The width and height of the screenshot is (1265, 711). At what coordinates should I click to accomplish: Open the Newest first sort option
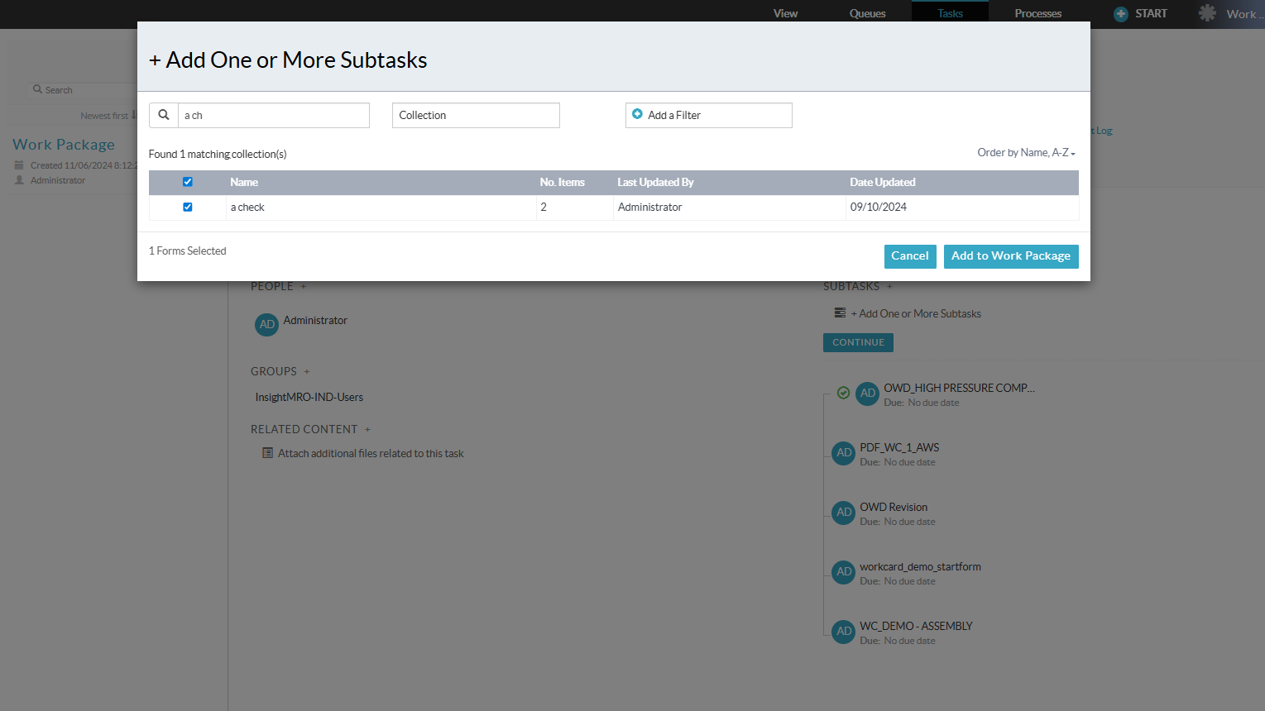click(x=108, y=116)
